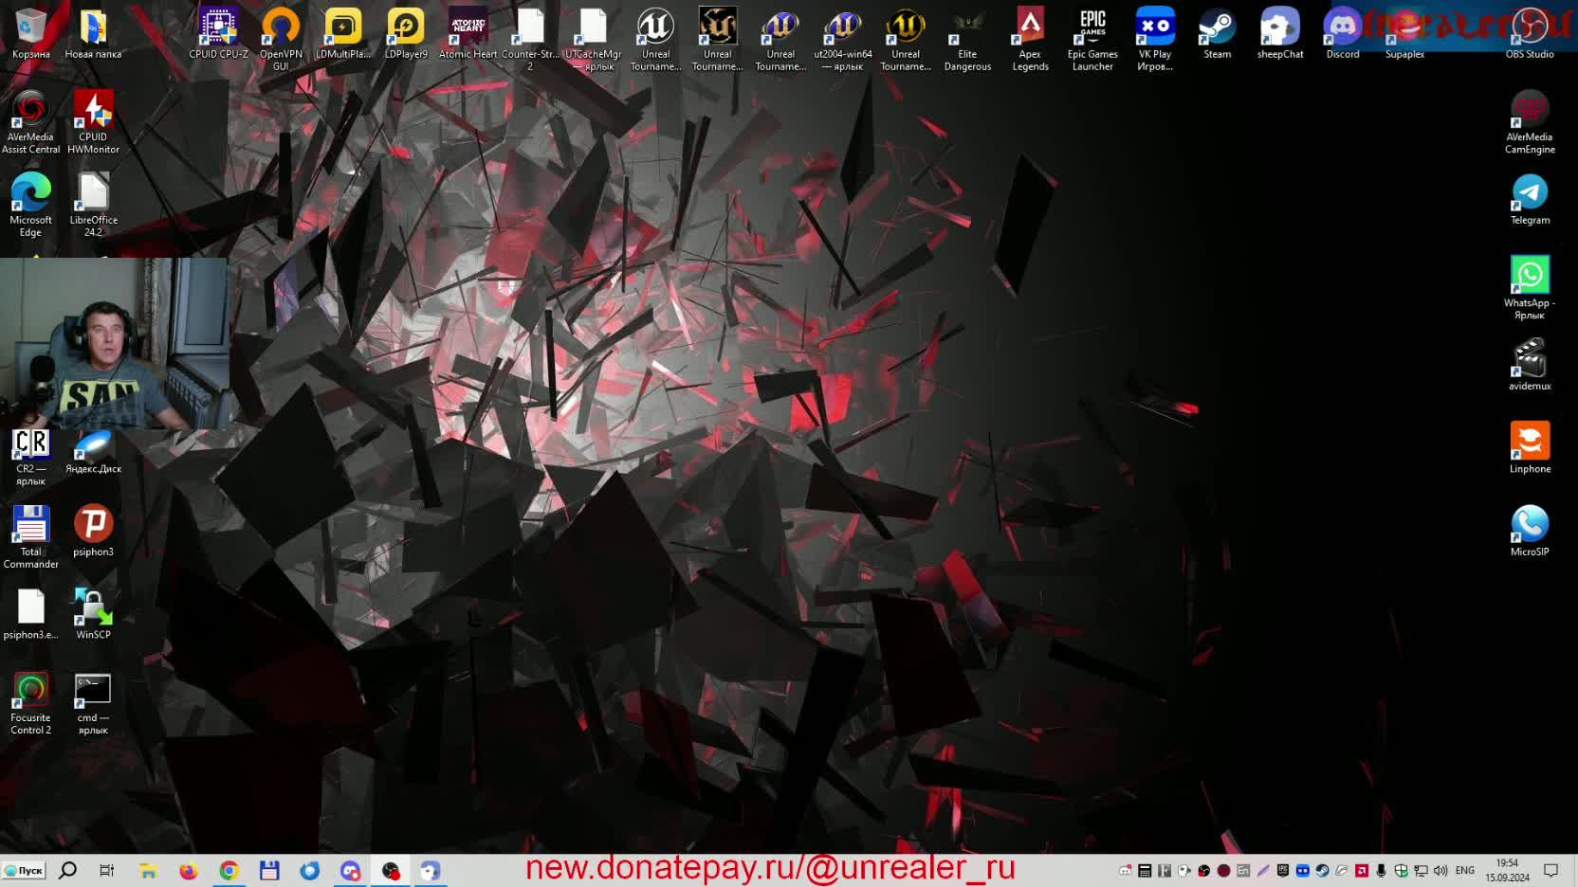Click the microphone icon in the system tray
This screenshot has width=1578, height=887.
(x=1381, y=870)
